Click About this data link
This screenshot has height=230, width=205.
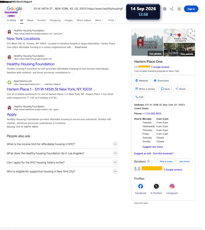(141, 203)
